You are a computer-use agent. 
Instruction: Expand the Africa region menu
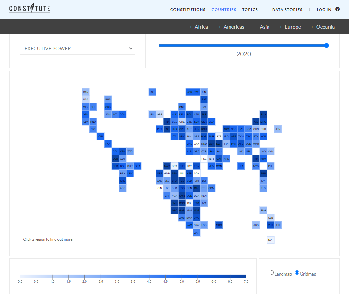pyautogui.click(x=201, y=27)
